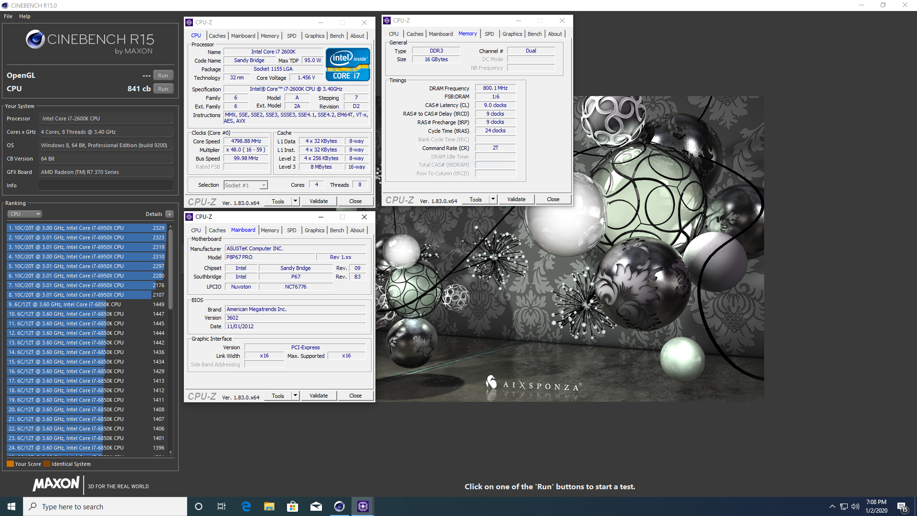Viewport: 917px width, 516px height.
Task: Open SPD tab in Memory window
Action: click(490, 34)
